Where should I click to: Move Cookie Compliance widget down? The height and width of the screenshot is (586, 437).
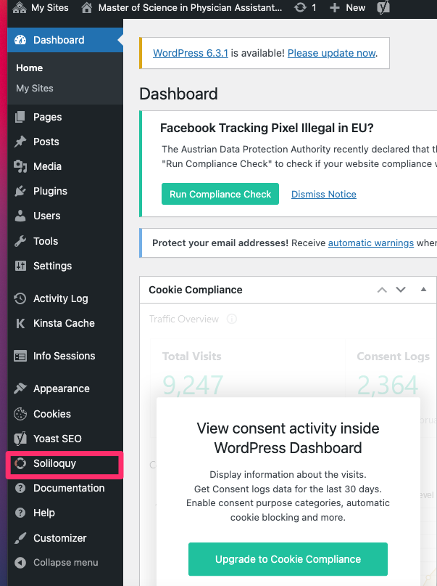(x=401, y=290)
